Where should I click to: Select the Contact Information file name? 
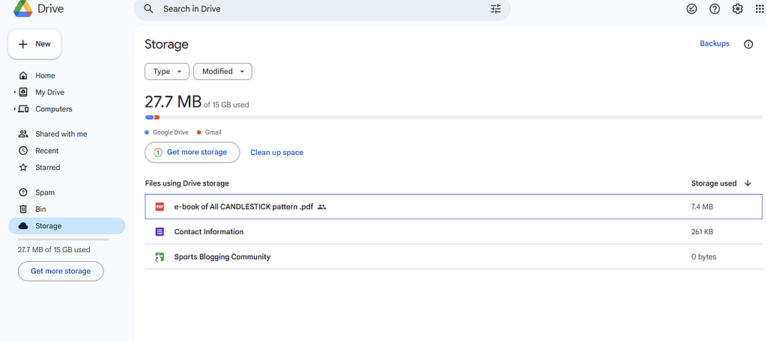pyautogui.click(x=209, y=231)
